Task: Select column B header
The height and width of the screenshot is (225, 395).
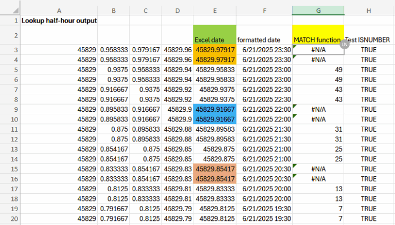Action: pyautogui.click(x=114, y=11)
